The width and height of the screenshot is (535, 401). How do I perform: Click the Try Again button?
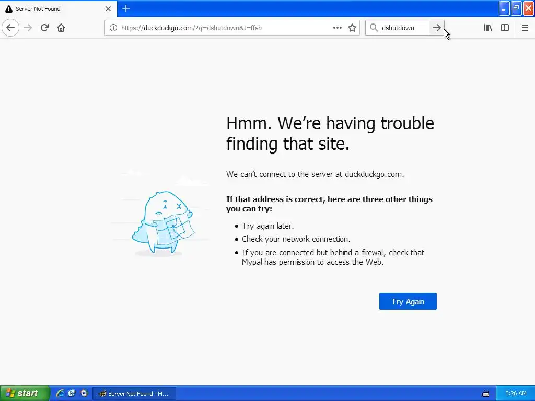point(408,301)
